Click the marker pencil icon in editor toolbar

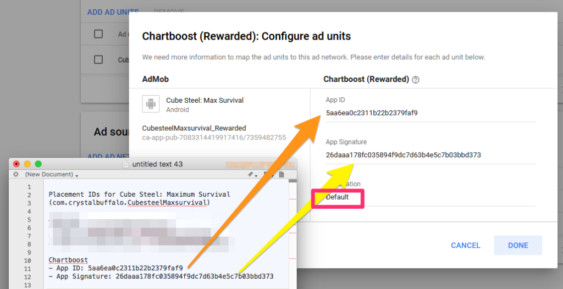(x=250, y=174)
